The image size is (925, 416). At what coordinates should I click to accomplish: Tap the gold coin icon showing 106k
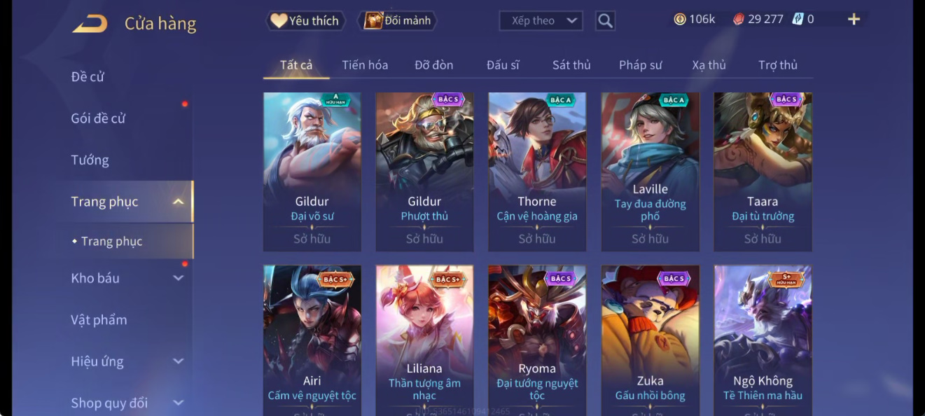680,20
